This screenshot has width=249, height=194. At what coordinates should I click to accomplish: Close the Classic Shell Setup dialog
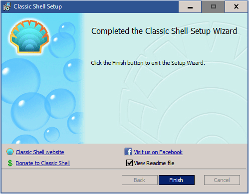[236, 6]
